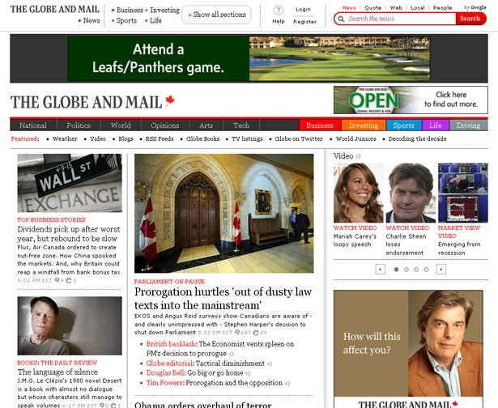Click the arrow icon next to Video heading
Screen dimensions: 498x408
[x=358, y=156]
